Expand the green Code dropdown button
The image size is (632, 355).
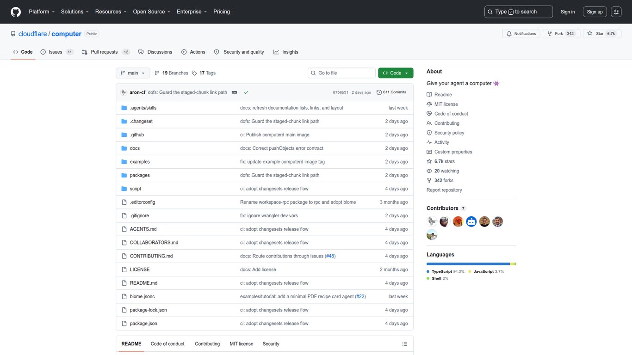(396, 73)
